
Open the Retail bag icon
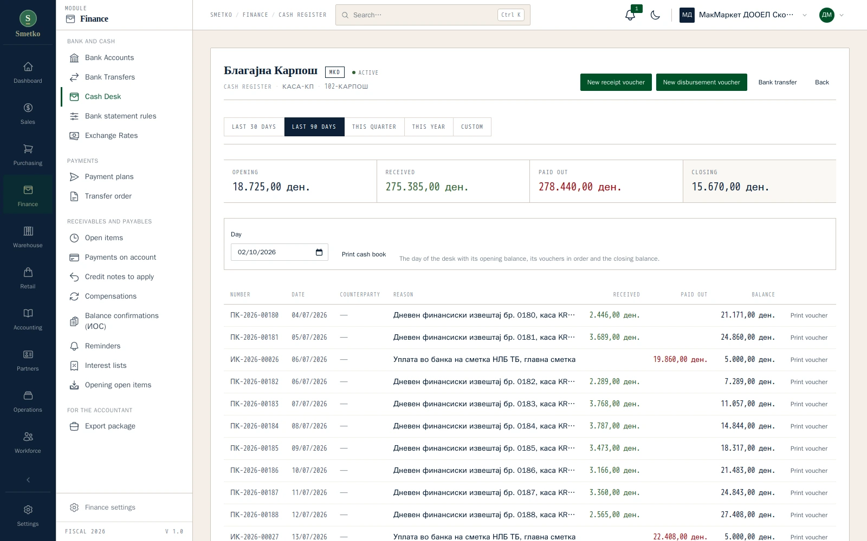(28, 272)
